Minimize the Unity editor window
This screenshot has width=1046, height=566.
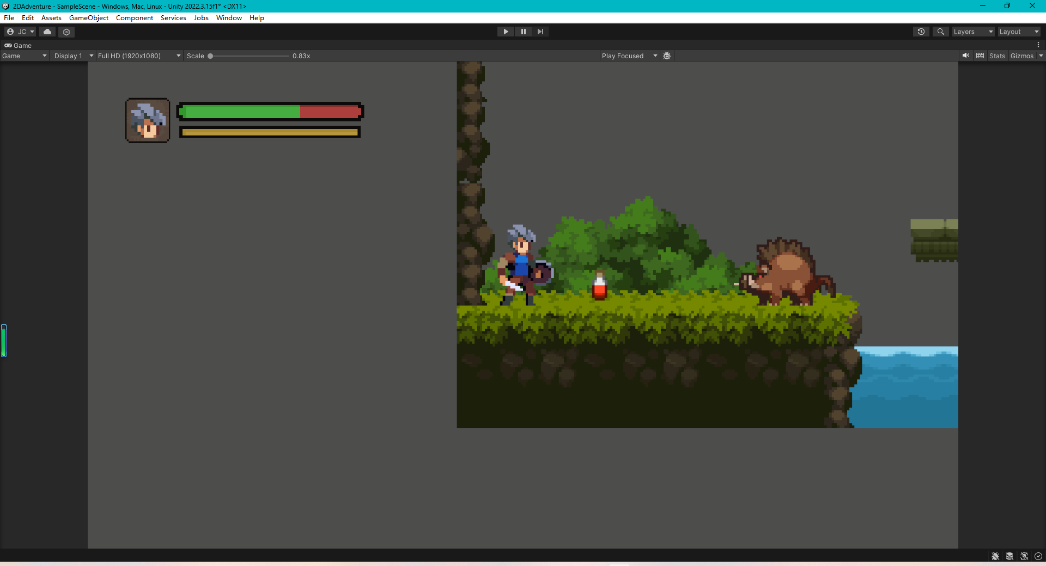[983, 6]
